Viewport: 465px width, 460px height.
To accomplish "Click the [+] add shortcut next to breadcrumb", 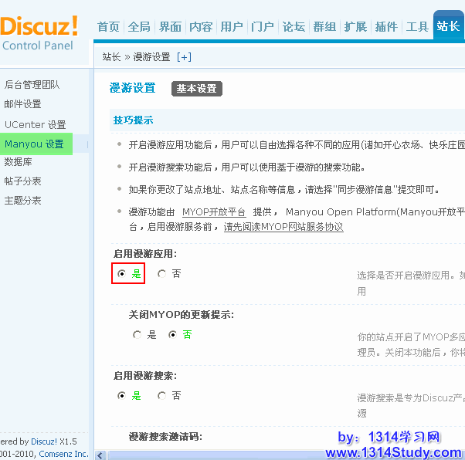I will 184,57.
